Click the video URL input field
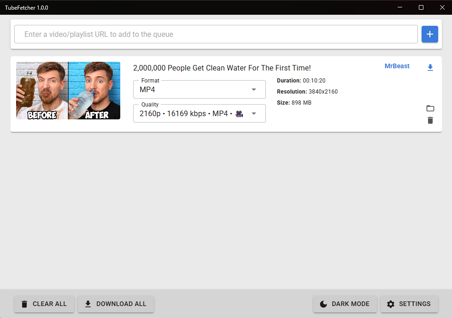 click(x=216, y=34)
